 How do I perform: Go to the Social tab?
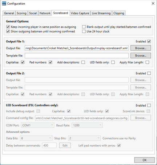click(x=33, y=13)
